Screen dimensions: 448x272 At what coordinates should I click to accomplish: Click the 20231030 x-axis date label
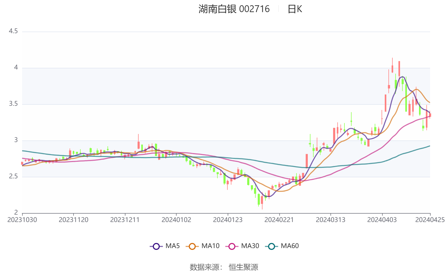pyautogui.click(x=22, y=220)
